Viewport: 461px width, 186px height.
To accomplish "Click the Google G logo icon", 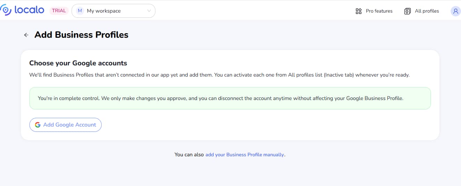I will 38,125.
